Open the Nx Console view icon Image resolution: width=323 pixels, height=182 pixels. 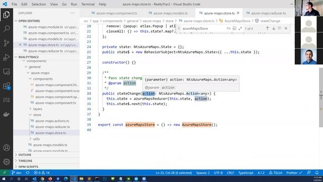coord(7,100)
